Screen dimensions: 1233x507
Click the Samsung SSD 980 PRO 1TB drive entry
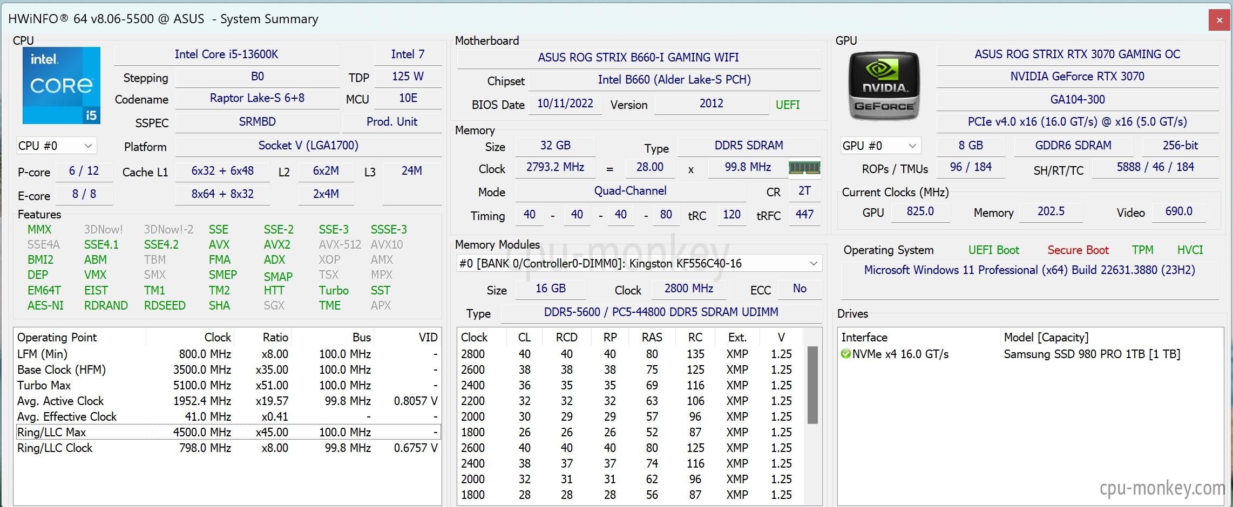1092,354
